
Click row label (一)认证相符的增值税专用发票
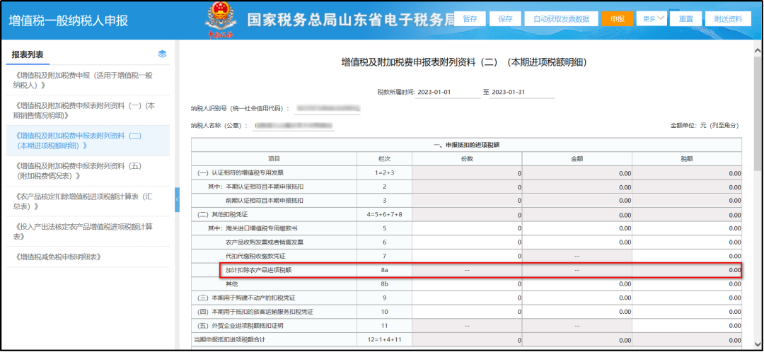click(240, 173)
